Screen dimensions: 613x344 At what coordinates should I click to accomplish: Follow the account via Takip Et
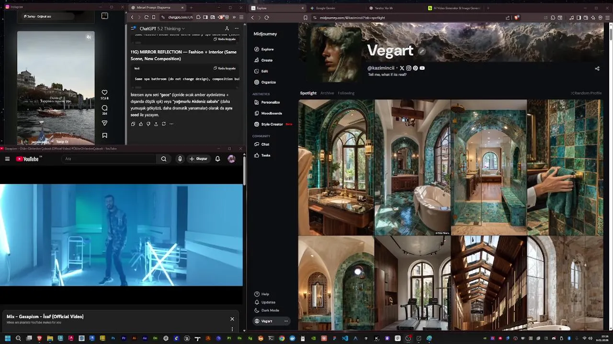[62, 142]
